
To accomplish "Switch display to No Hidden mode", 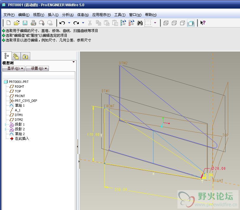I will (183, 23).
